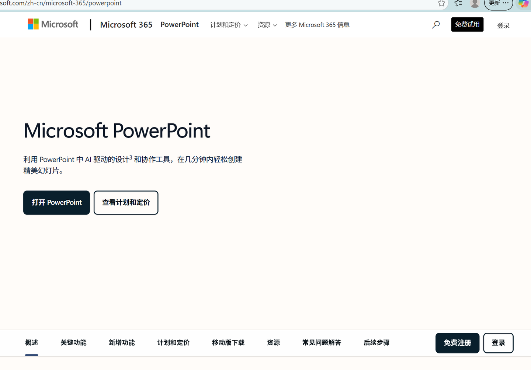Select the 后续步骤 tab
This screenshot has height=370, width=531.
coord(376,343)
